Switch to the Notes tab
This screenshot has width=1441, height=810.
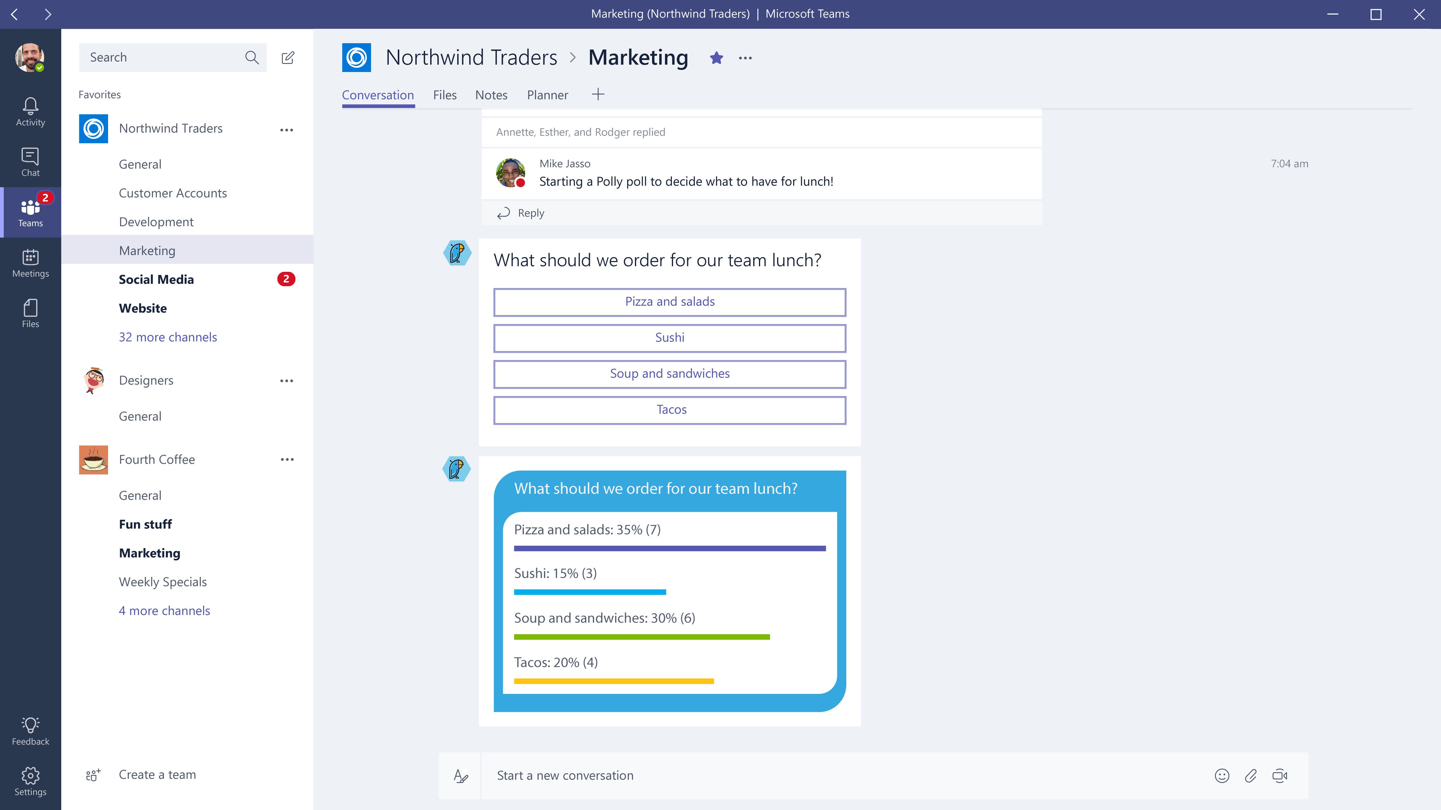point(491,95)
